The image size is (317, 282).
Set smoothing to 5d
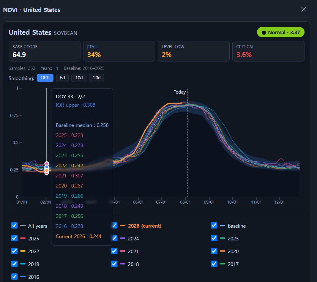pyautogui.click(x=62, y=78)
